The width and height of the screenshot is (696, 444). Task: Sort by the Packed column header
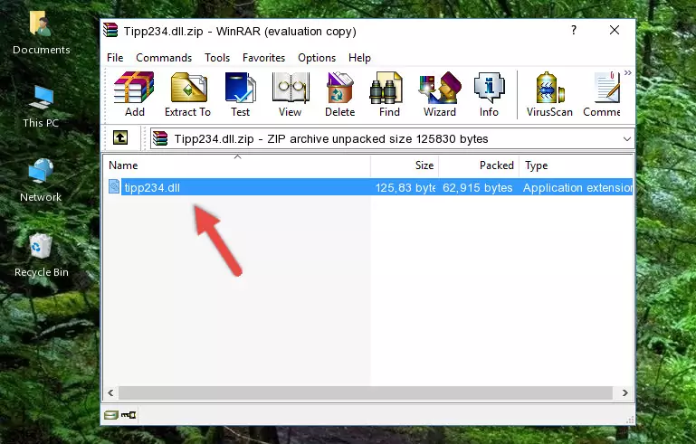[x=479, y=165]
